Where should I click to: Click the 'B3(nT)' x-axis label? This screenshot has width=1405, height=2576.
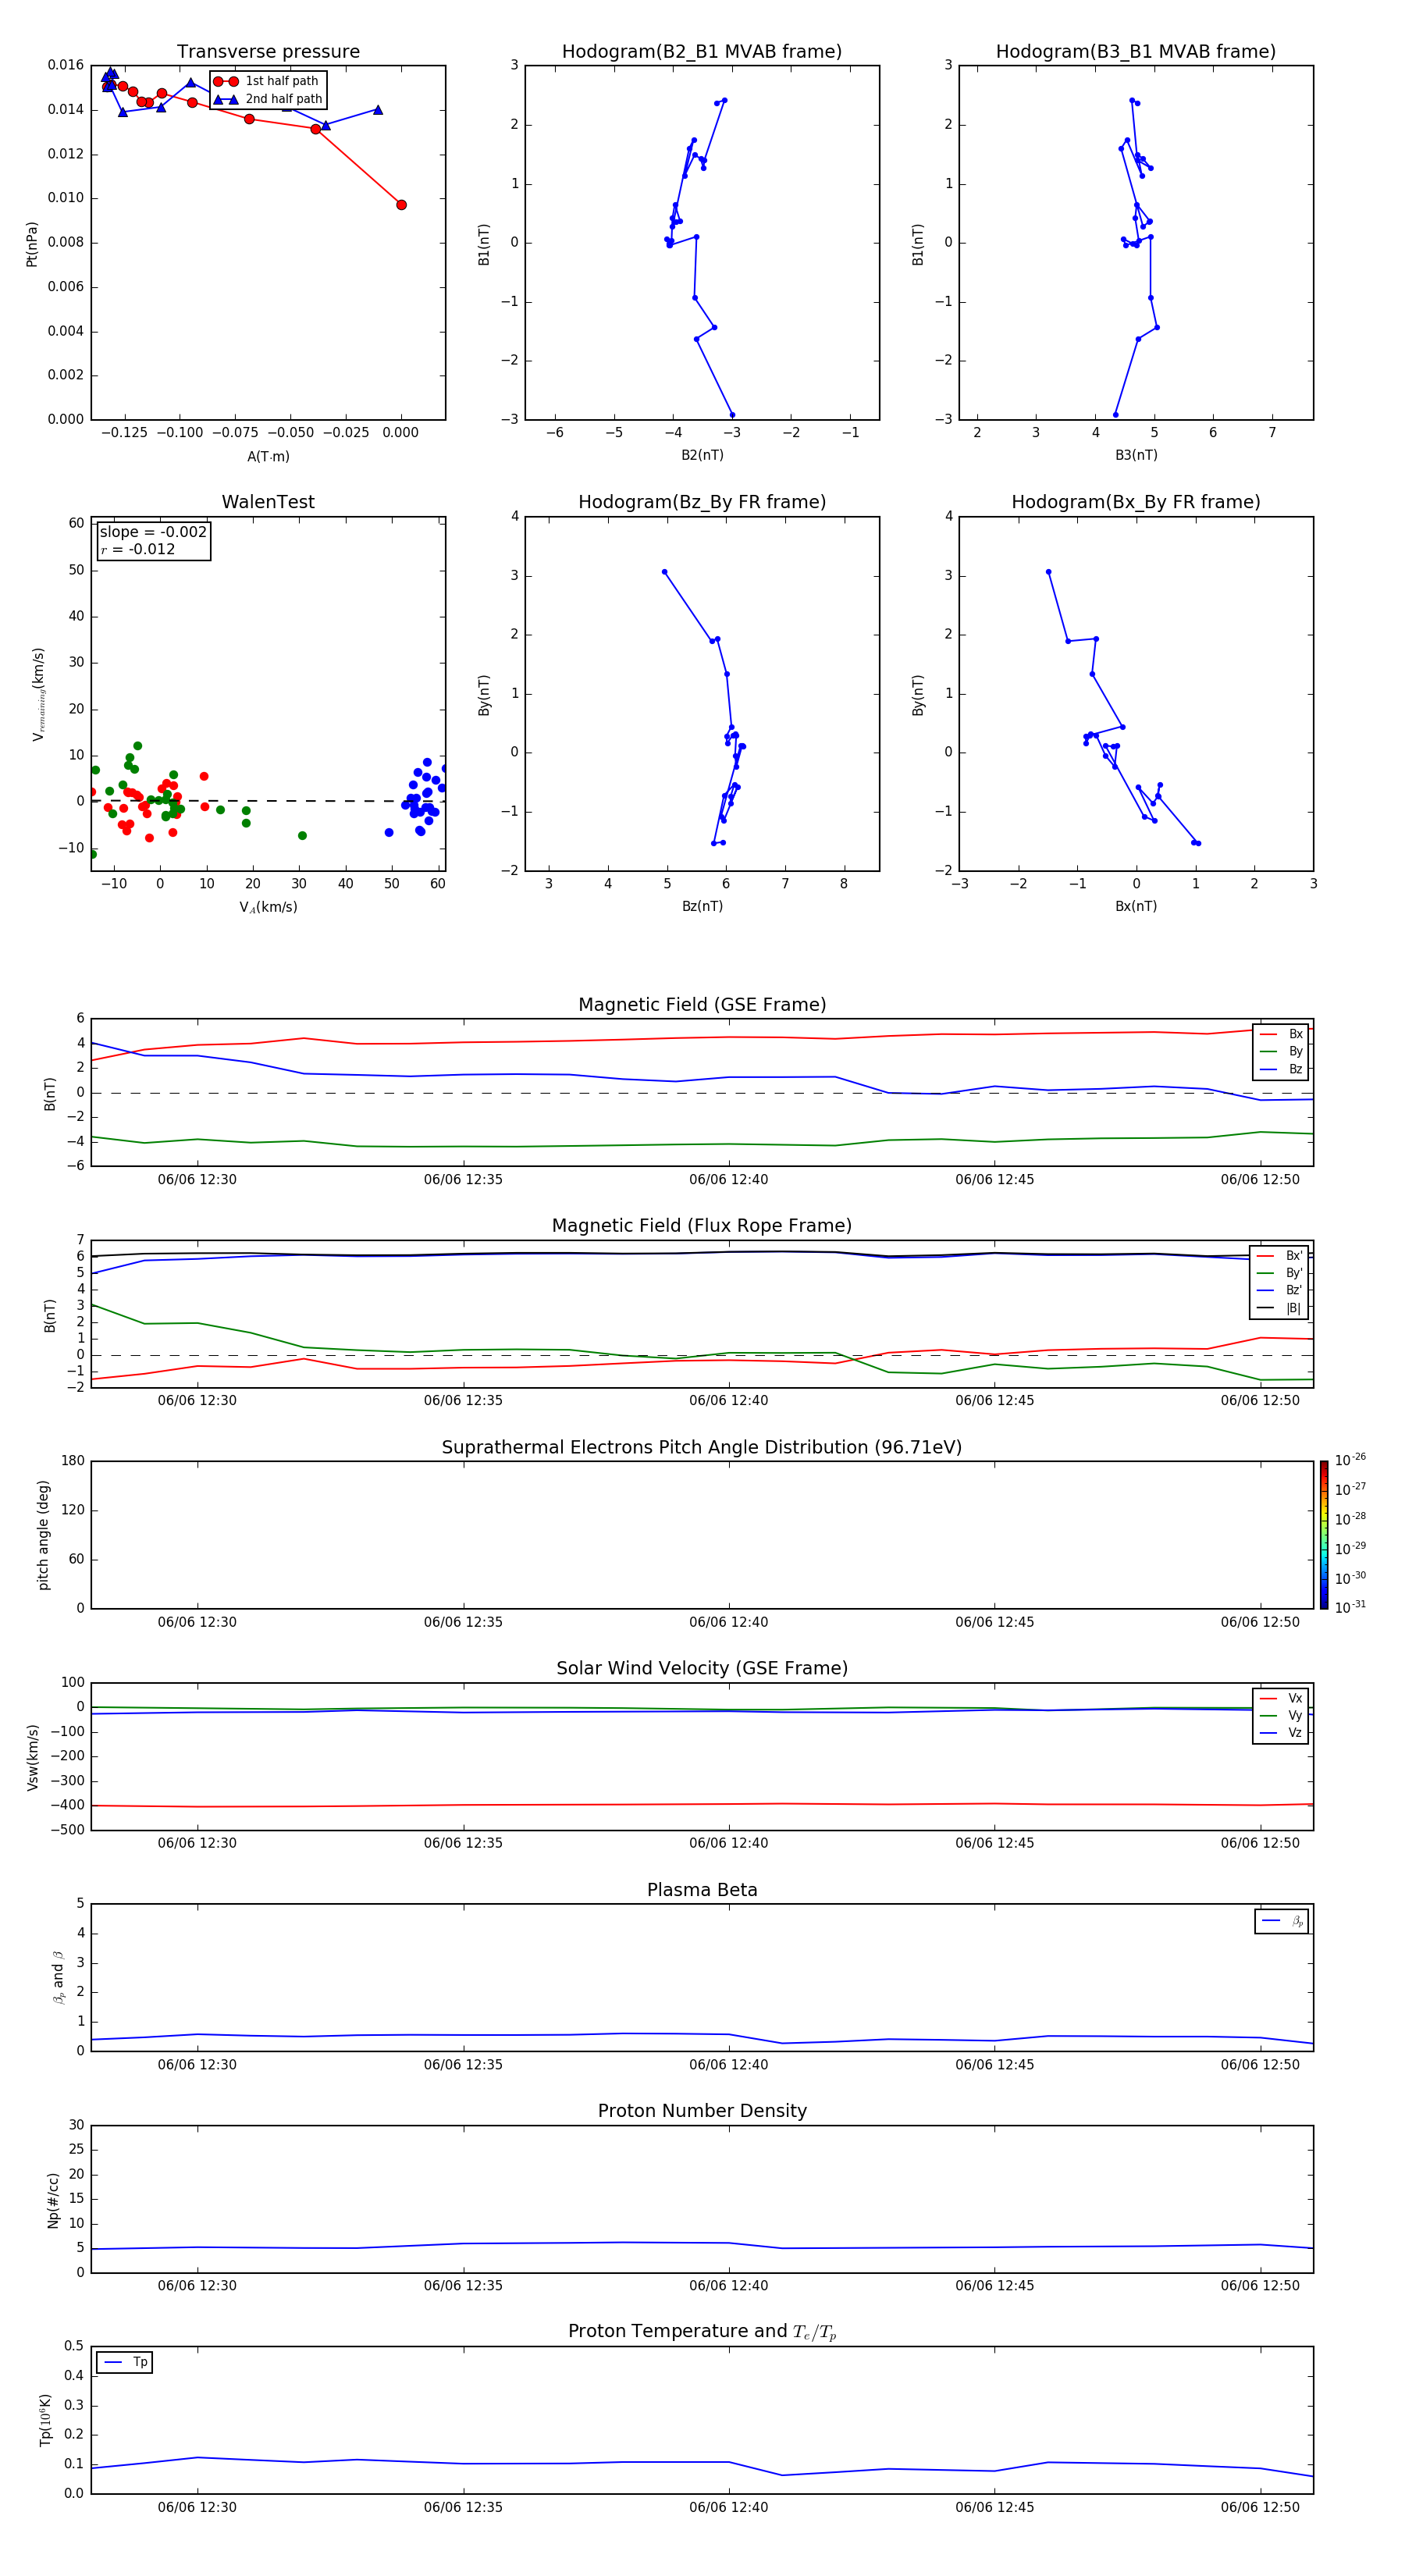[1136, 455]
